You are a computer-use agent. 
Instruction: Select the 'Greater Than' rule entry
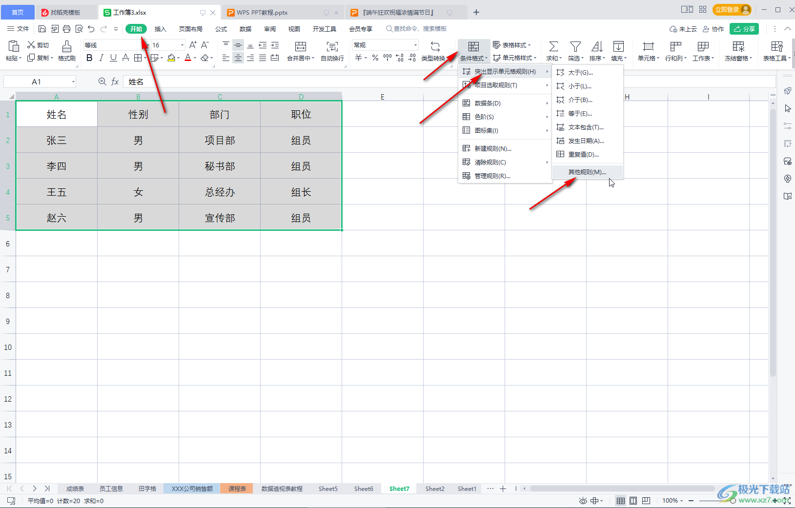coord(588,73)
